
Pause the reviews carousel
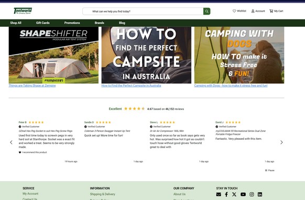269,171
